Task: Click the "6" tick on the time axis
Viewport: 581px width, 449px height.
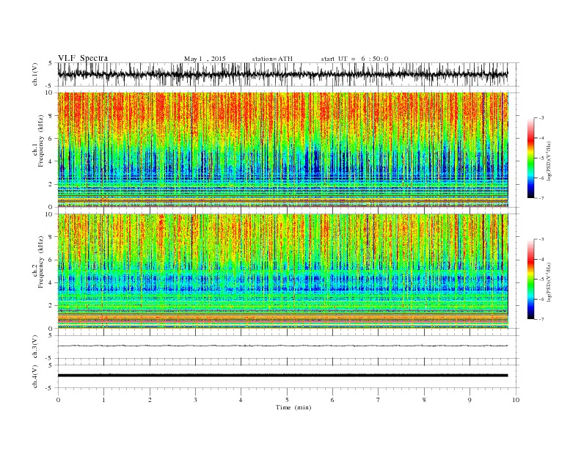Action: click(x=332, y=400)
